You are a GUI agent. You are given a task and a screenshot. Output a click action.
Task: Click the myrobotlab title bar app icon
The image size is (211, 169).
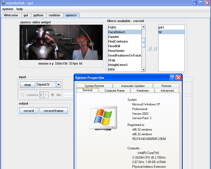(x=3, y=3)
